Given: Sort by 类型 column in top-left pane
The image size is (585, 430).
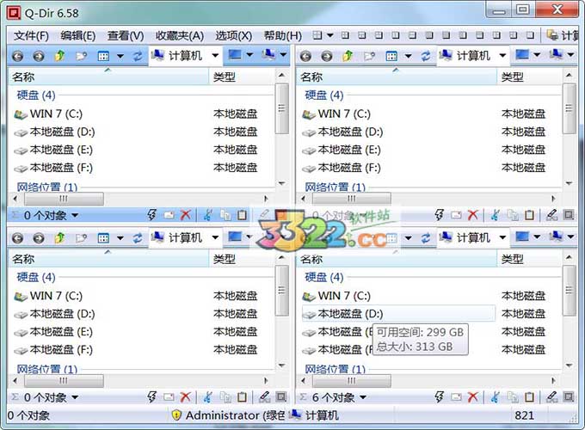Looking at the screenshot, I should (x=242, y=77).
